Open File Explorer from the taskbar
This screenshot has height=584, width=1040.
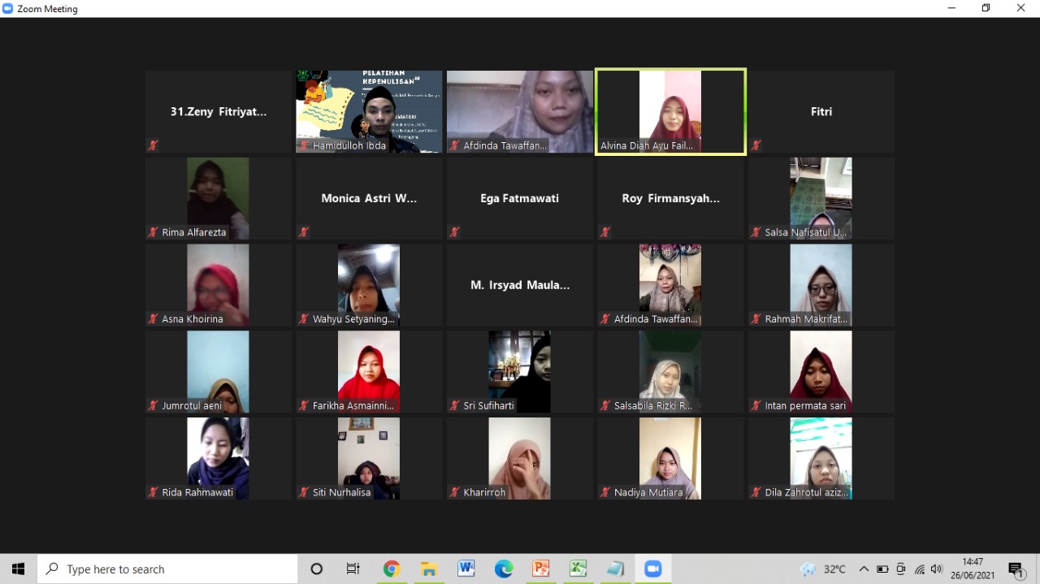[x=429, y=569]
